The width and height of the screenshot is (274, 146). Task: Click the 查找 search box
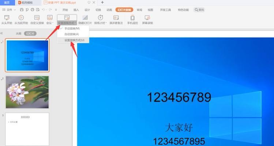(x=199, y=10)
